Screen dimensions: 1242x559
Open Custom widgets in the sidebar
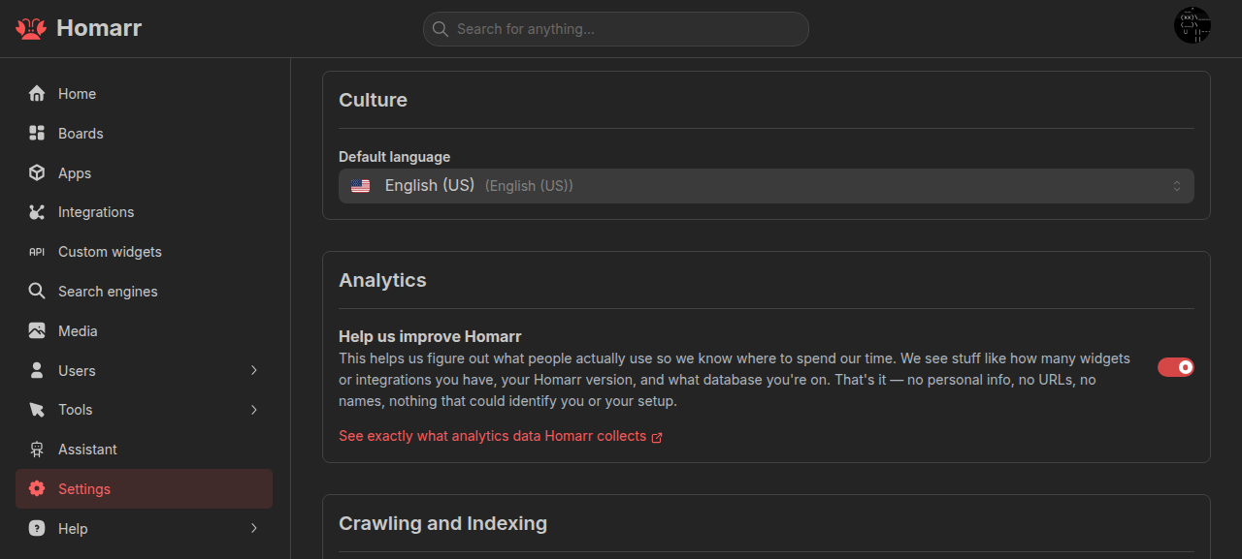pos(144,252)
